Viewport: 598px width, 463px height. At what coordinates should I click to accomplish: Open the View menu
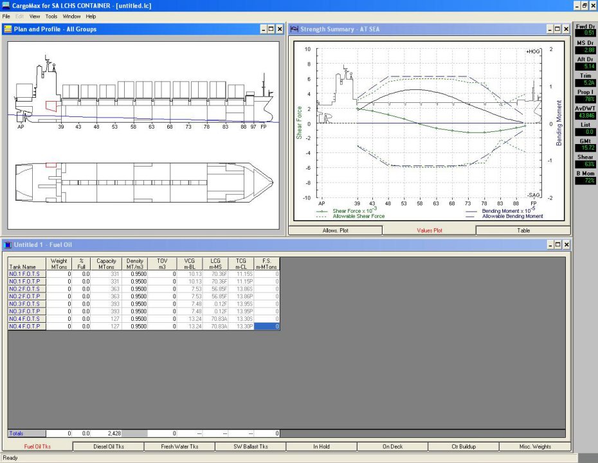34,17
